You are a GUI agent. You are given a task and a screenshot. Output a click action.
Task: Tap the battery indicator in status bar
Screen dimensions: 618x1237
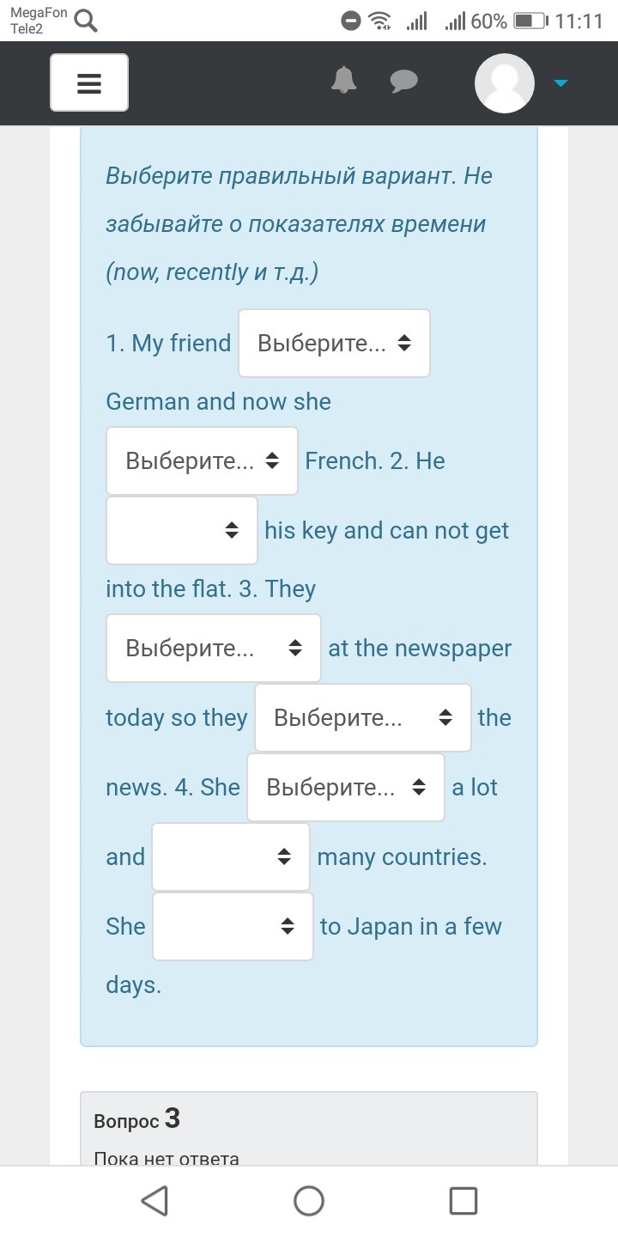[530, 21]
